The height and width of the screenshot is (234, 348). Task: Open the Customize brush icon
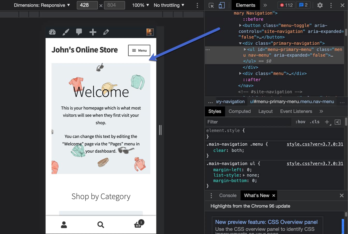coord(66,32)
